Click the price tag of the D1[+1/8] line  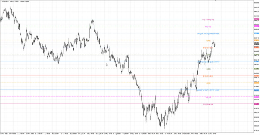[x=257, y=19]
